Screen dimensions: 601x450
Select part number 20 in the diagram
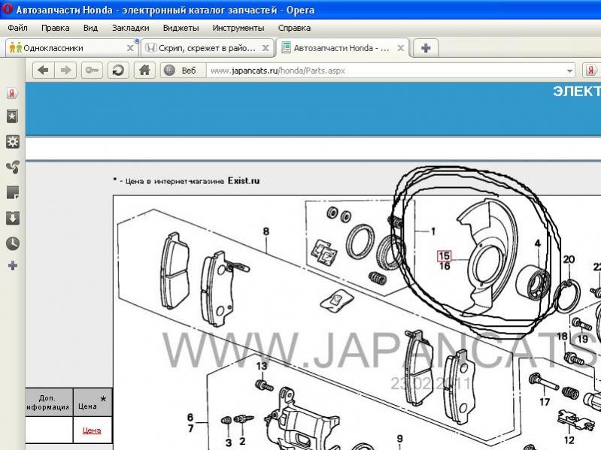(569, 259)
